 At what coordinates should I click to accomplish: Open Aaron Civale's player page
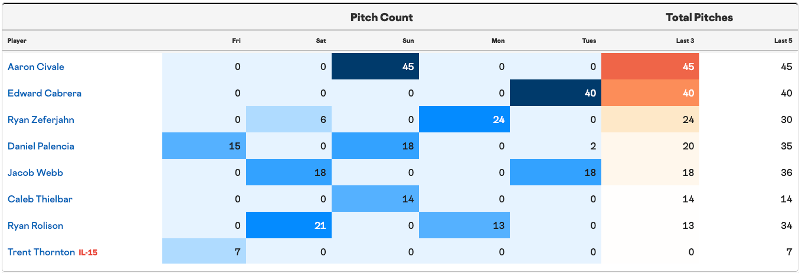click(x=36, y=66)
